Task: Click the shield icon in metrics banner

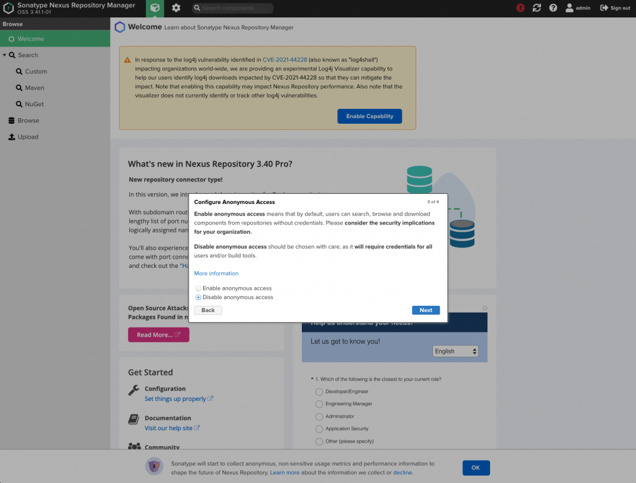Action: click(x=154, y=466)
